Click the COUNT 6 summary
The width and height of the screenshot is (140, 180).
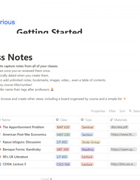pos(47,179)
